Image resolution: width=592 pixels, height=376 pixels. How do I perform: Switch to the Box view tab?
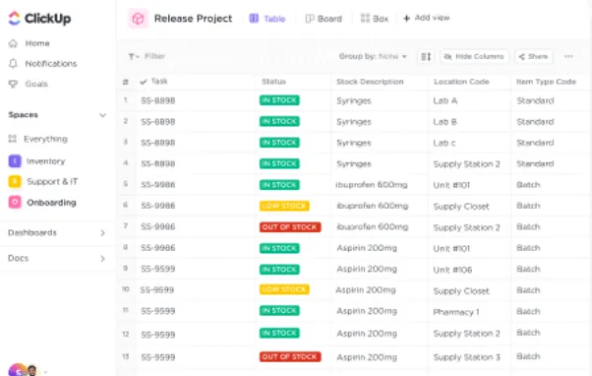coord(374,19)
